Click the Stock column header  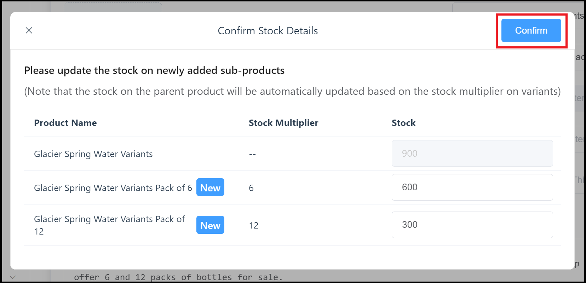point(403,123)
